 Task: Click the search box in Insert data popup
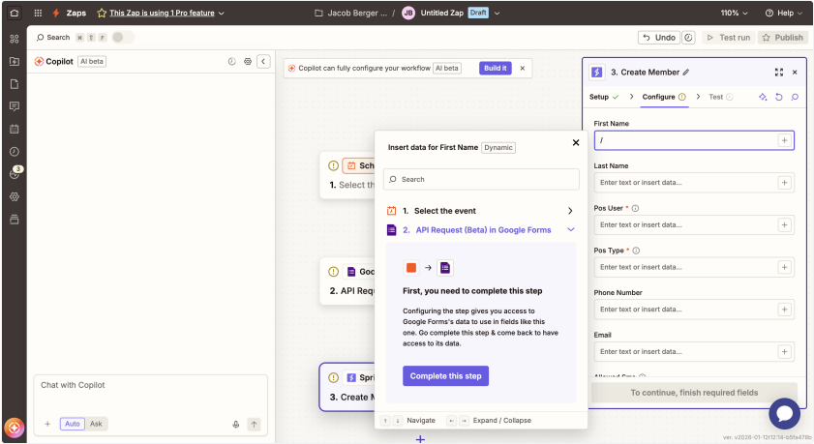[481, 180]
